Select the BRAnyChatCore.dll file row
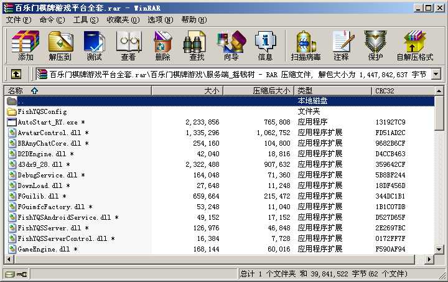 tap(220, 143)
